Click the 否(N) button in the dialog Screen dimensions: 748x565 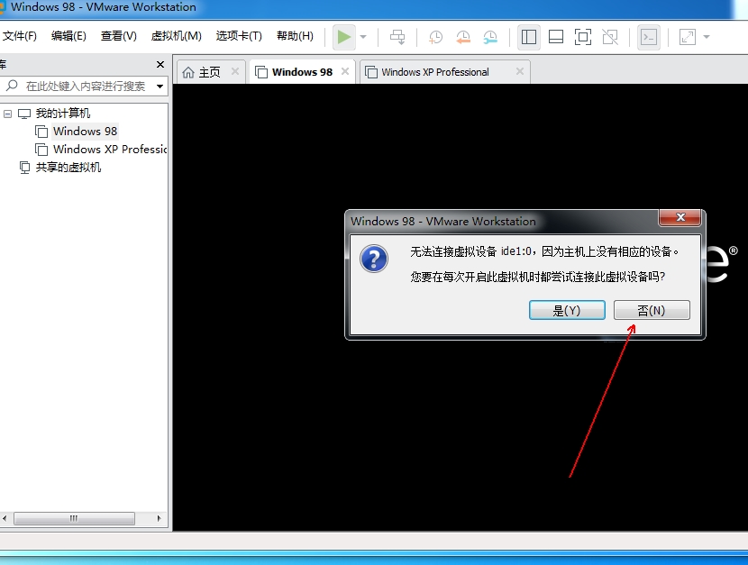652,310
